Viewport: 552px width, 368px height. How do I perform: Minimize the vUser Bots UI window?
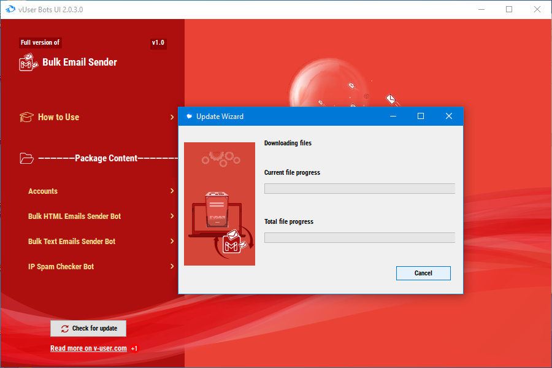tap(481, 10)
